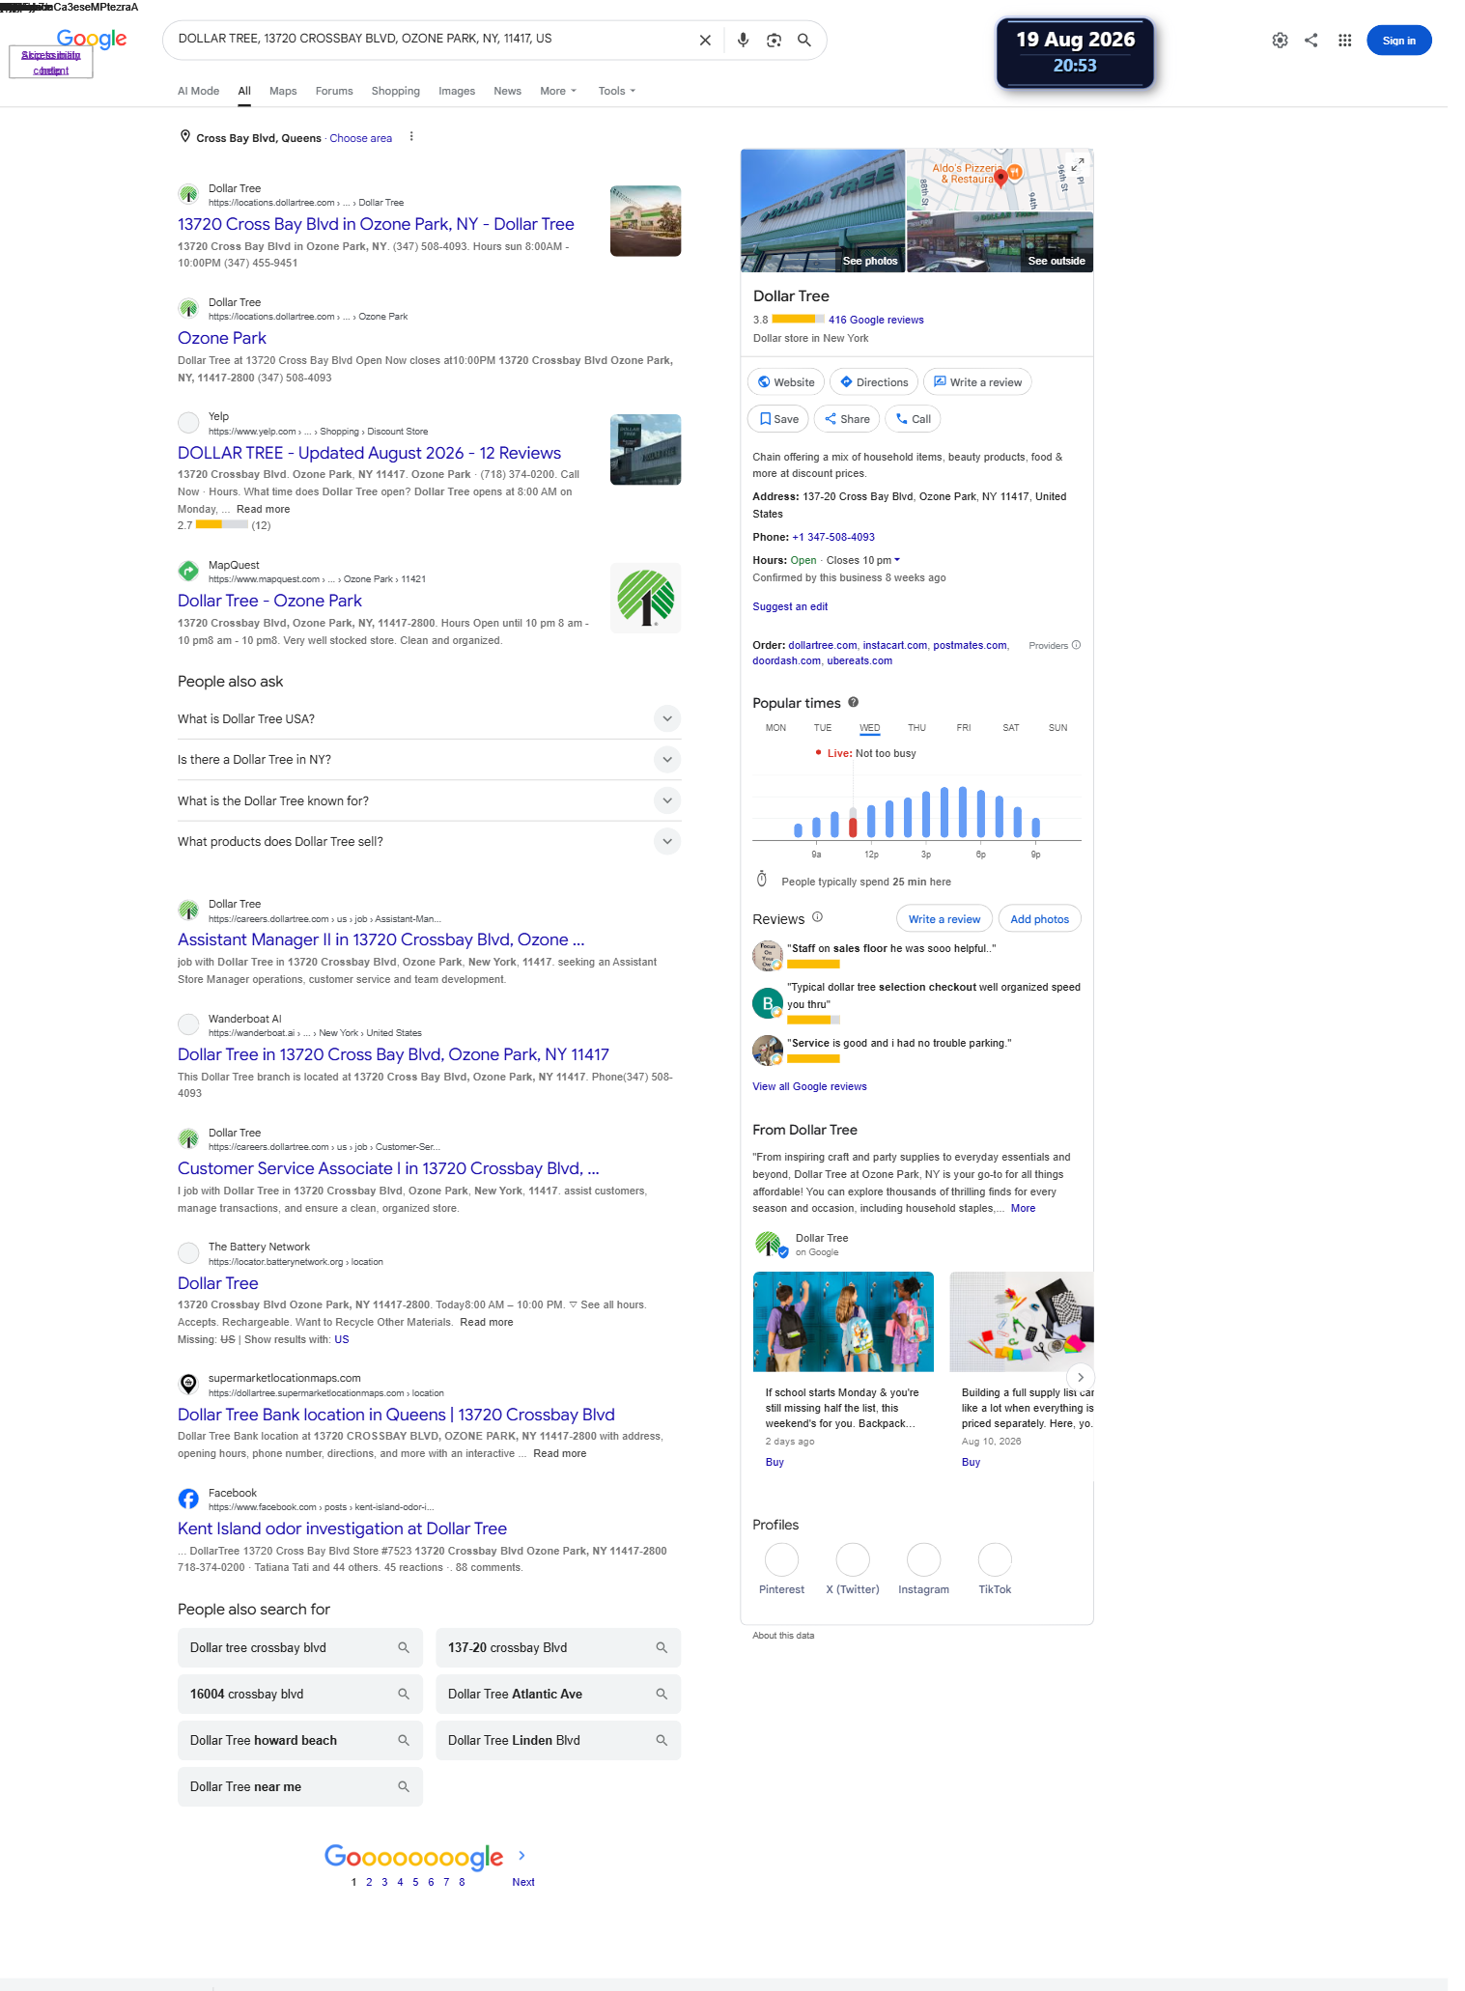Image resolution: width=1465 pixels, height=1991 pixels.
Task: Select SUN in Popular times
Action: [1058, 728]
